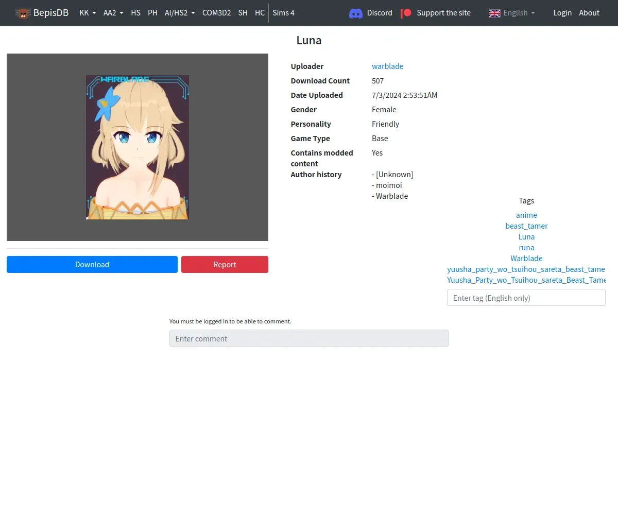Select the beast_tamer tag
This screenshot has width=618, height=515.
coord(526,226)
